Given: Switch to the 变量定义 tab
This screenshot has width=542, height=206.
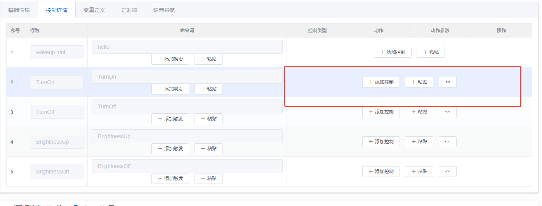Looking at the screenshot, I should (94, 10).
